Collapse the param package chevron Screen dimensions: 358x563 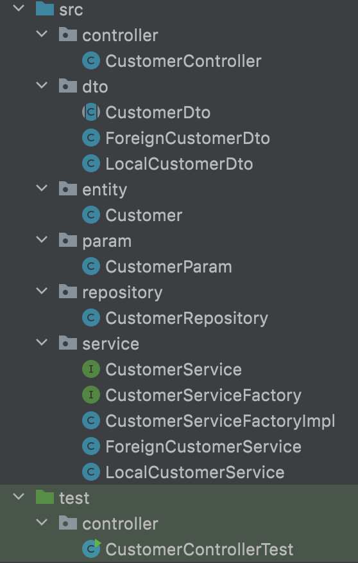[x=42, y=239]
